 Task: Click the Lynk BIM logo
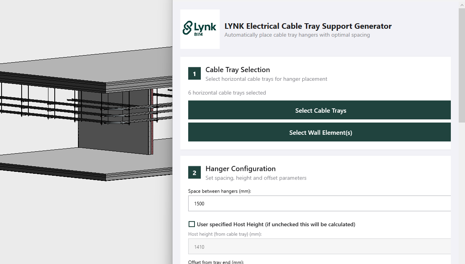pyautogui.click(x=200, y=28)
